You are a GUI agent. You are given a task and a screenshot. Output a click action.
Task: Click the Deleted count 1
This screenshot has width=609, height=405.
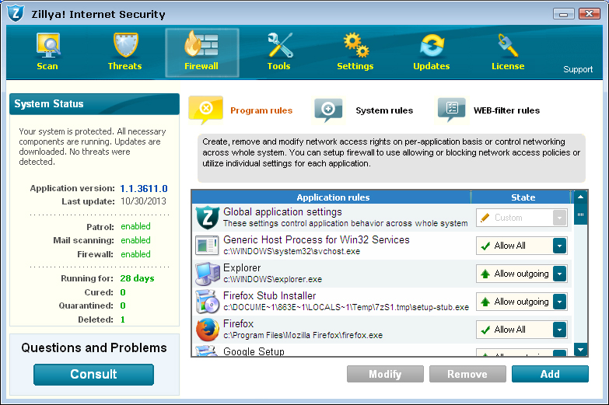[123, 319]
